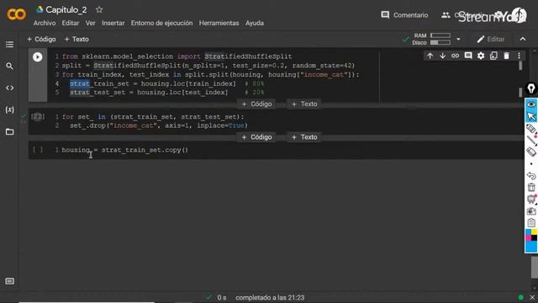
Task: Open the Comentario panel
Action: [404, 15]
